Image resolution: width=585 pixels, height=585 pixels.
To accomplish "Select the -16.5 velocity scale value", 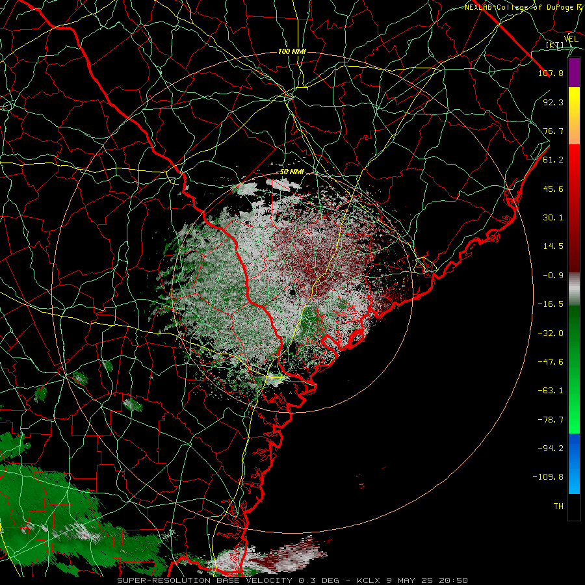I will pos(551,304).
